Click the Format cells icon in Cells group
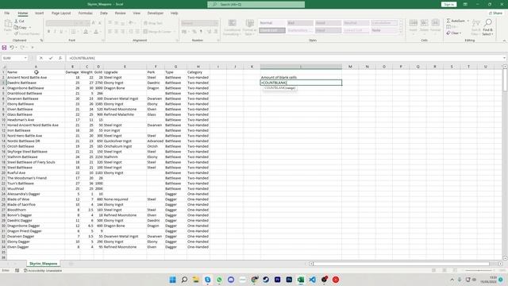The image size is (508, 286). click(x=435, y=23)
